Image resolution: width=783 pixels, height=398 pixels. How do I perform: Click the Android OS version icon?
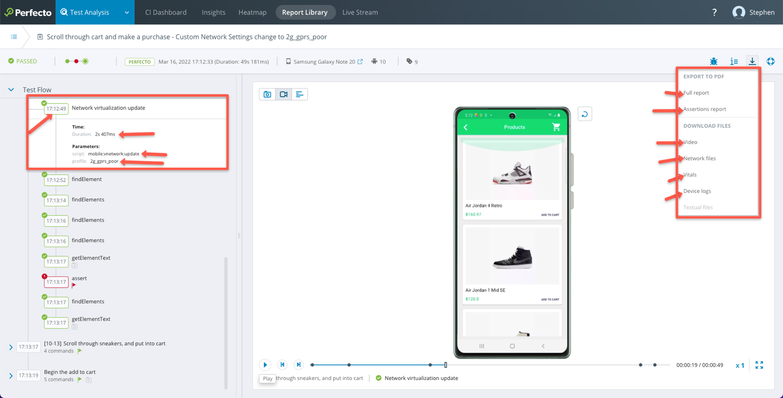(x=374, y=61)
